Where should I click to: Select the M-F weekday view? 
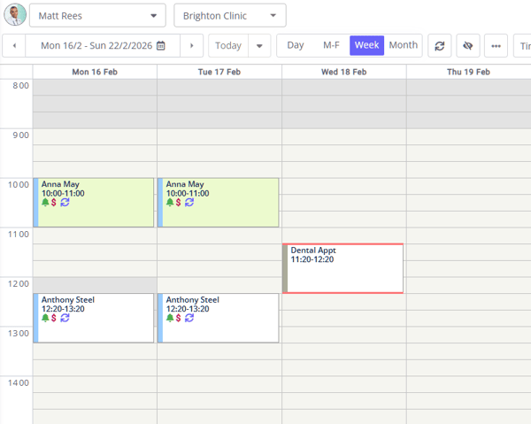click(x=331, y=45)
